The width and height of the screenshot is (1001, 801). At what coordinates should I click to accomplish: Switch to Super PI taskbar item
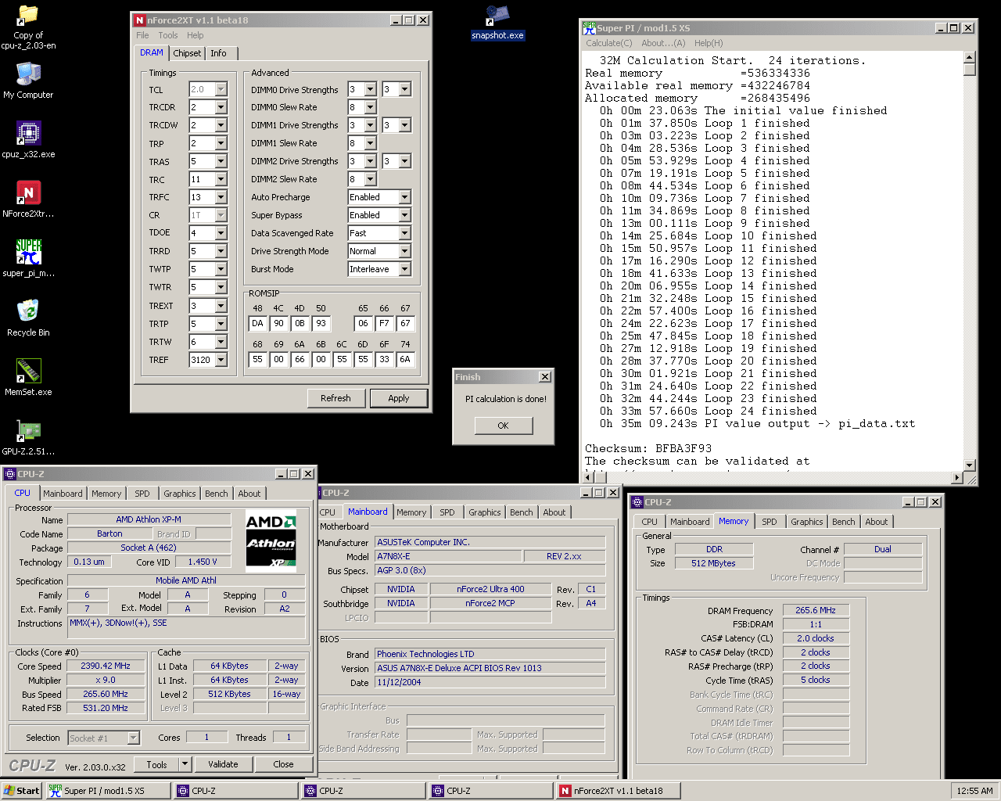coord(107,791)
